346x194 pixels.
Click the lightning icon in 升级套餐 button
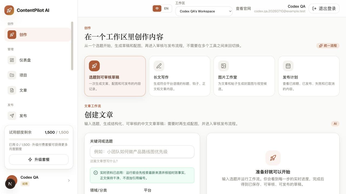[30, 160]
